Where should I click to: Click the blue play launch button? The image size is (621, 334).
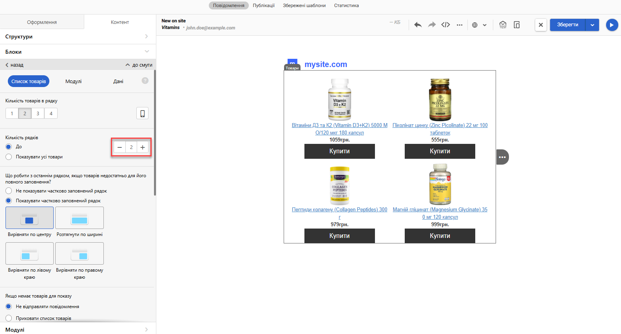pos(612,25)
